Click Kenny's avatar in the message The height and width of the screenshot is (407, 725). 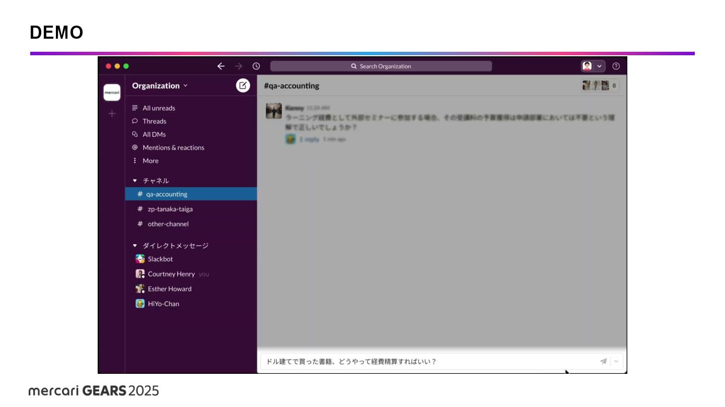coord(274,111)
